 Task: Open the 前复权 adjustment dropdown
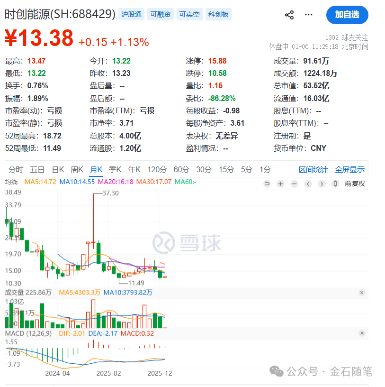point(355,184)
